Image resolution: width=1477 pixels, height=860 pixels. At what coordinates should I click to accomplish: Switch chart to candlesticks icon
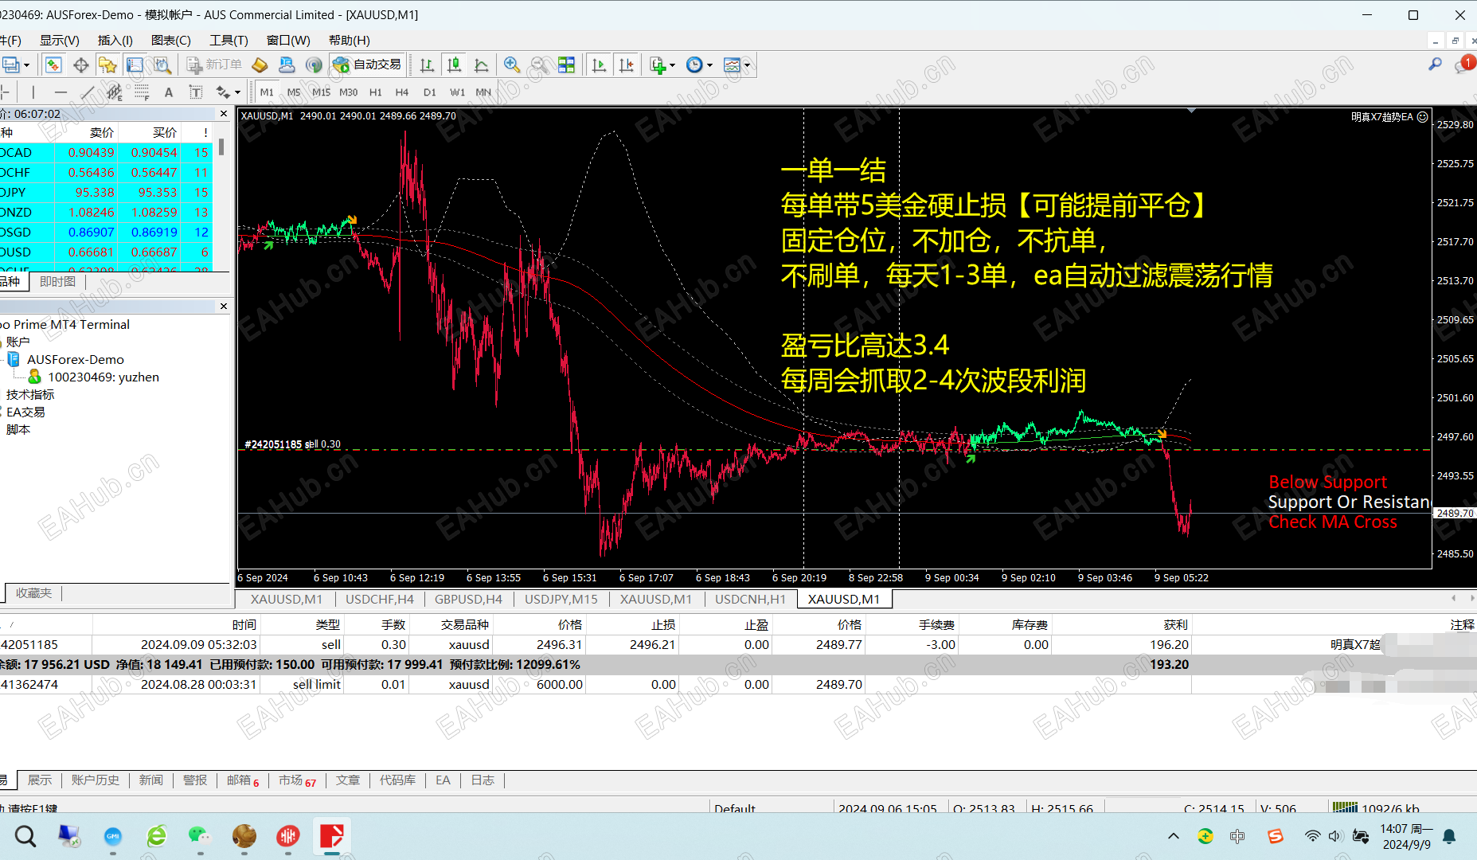[x=455, y=65]
